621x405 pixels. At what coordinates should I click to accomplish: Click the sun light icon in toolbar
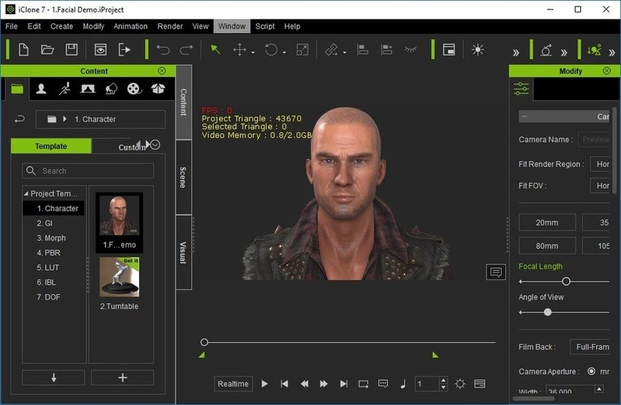point(478,50)
